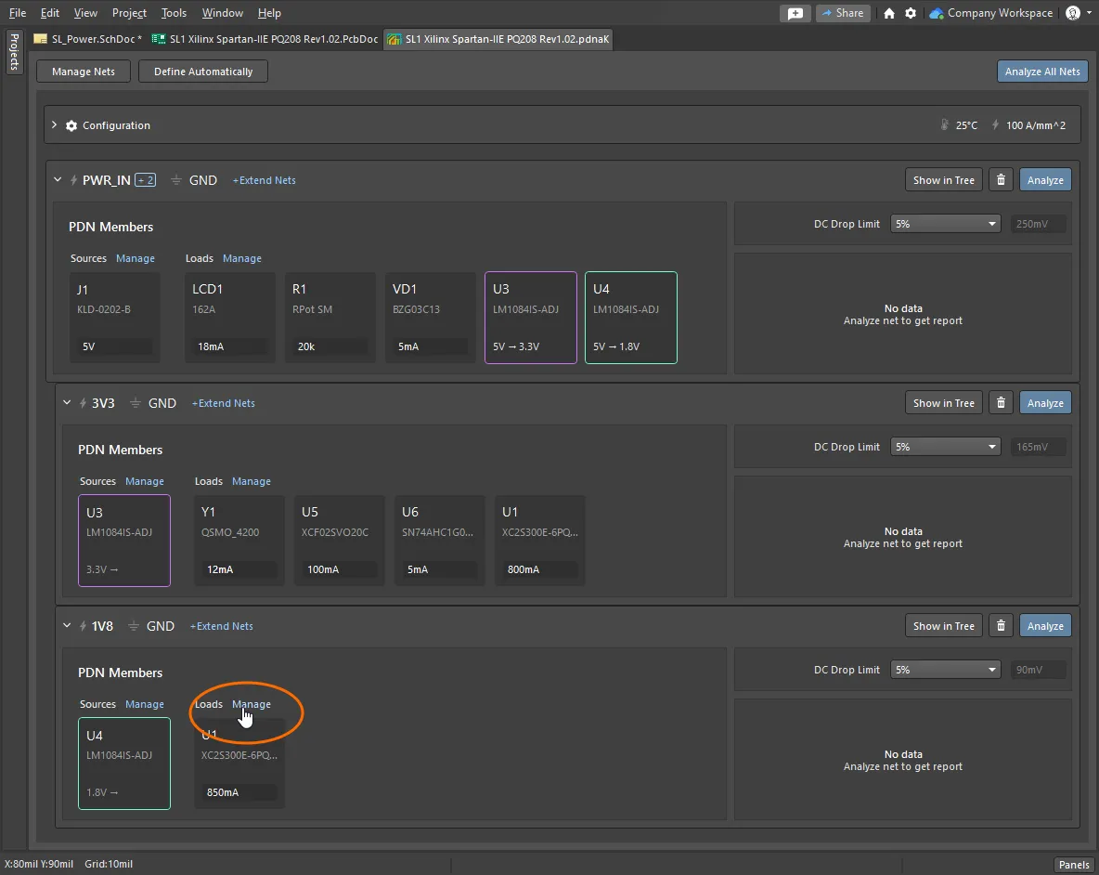Expand the Configuration section
1099x875 pixels.
point(55,125)
